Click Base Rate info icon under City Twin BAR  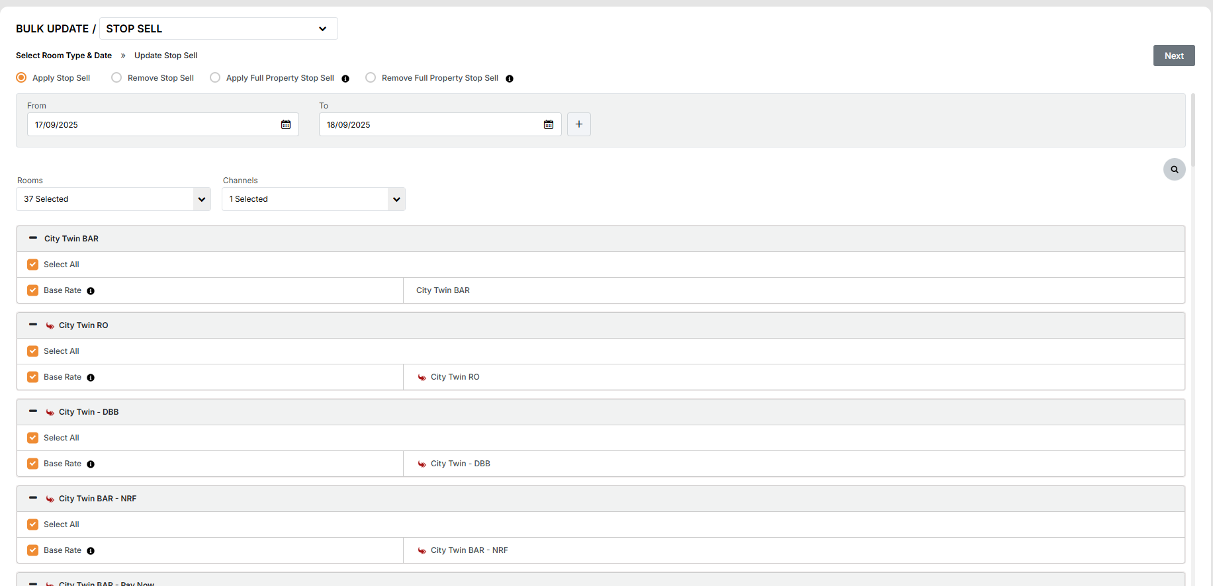click(91, 291)
